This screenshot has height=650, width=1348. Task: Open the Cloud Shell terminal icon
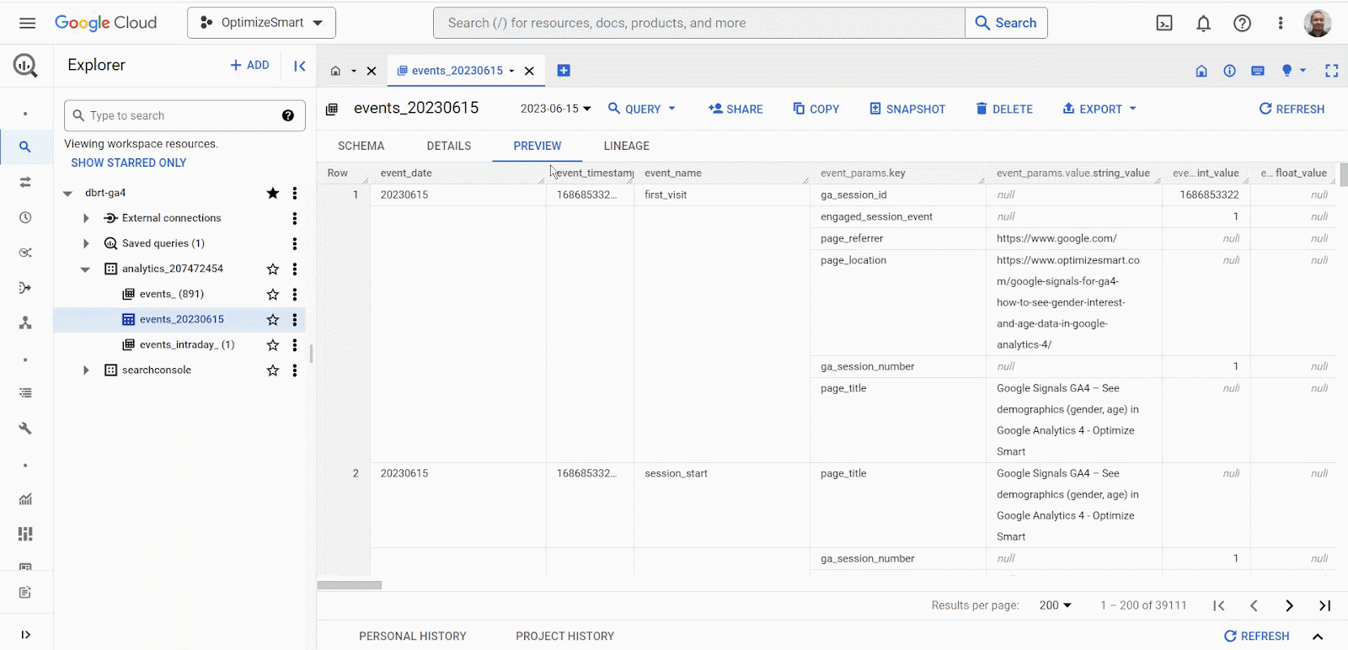(x=1164, y=24)
